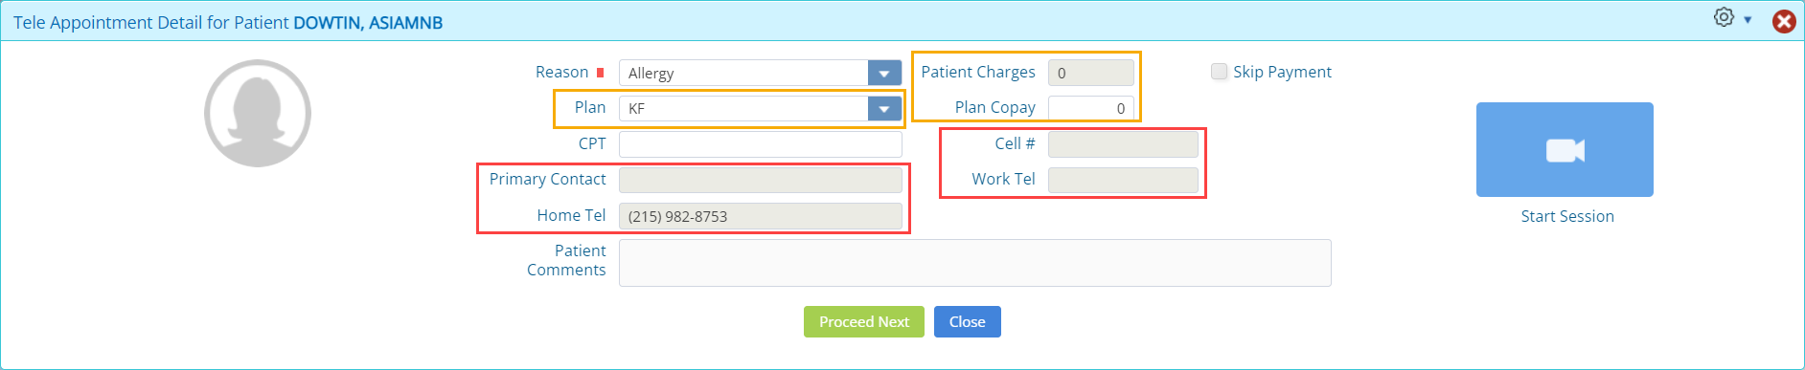Click the patient avatar placeholder image

[258, 114]
